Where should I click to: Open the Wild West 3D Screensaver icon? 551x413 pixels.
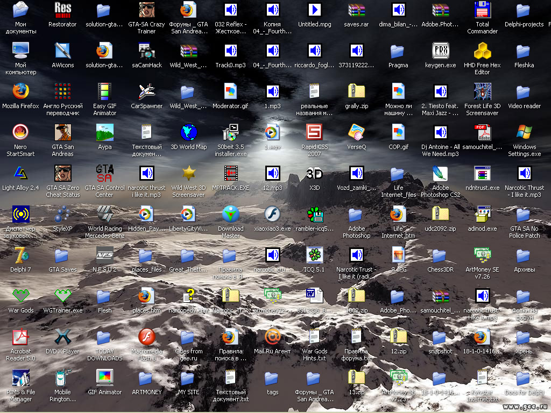(x=189, y=173)
